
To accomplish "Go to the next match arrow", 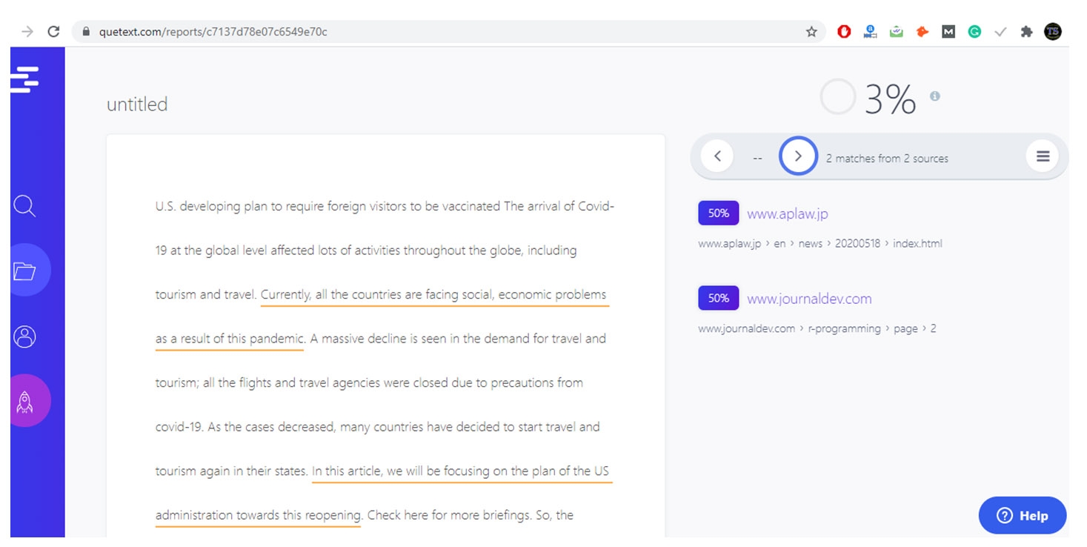I will 798,156.
